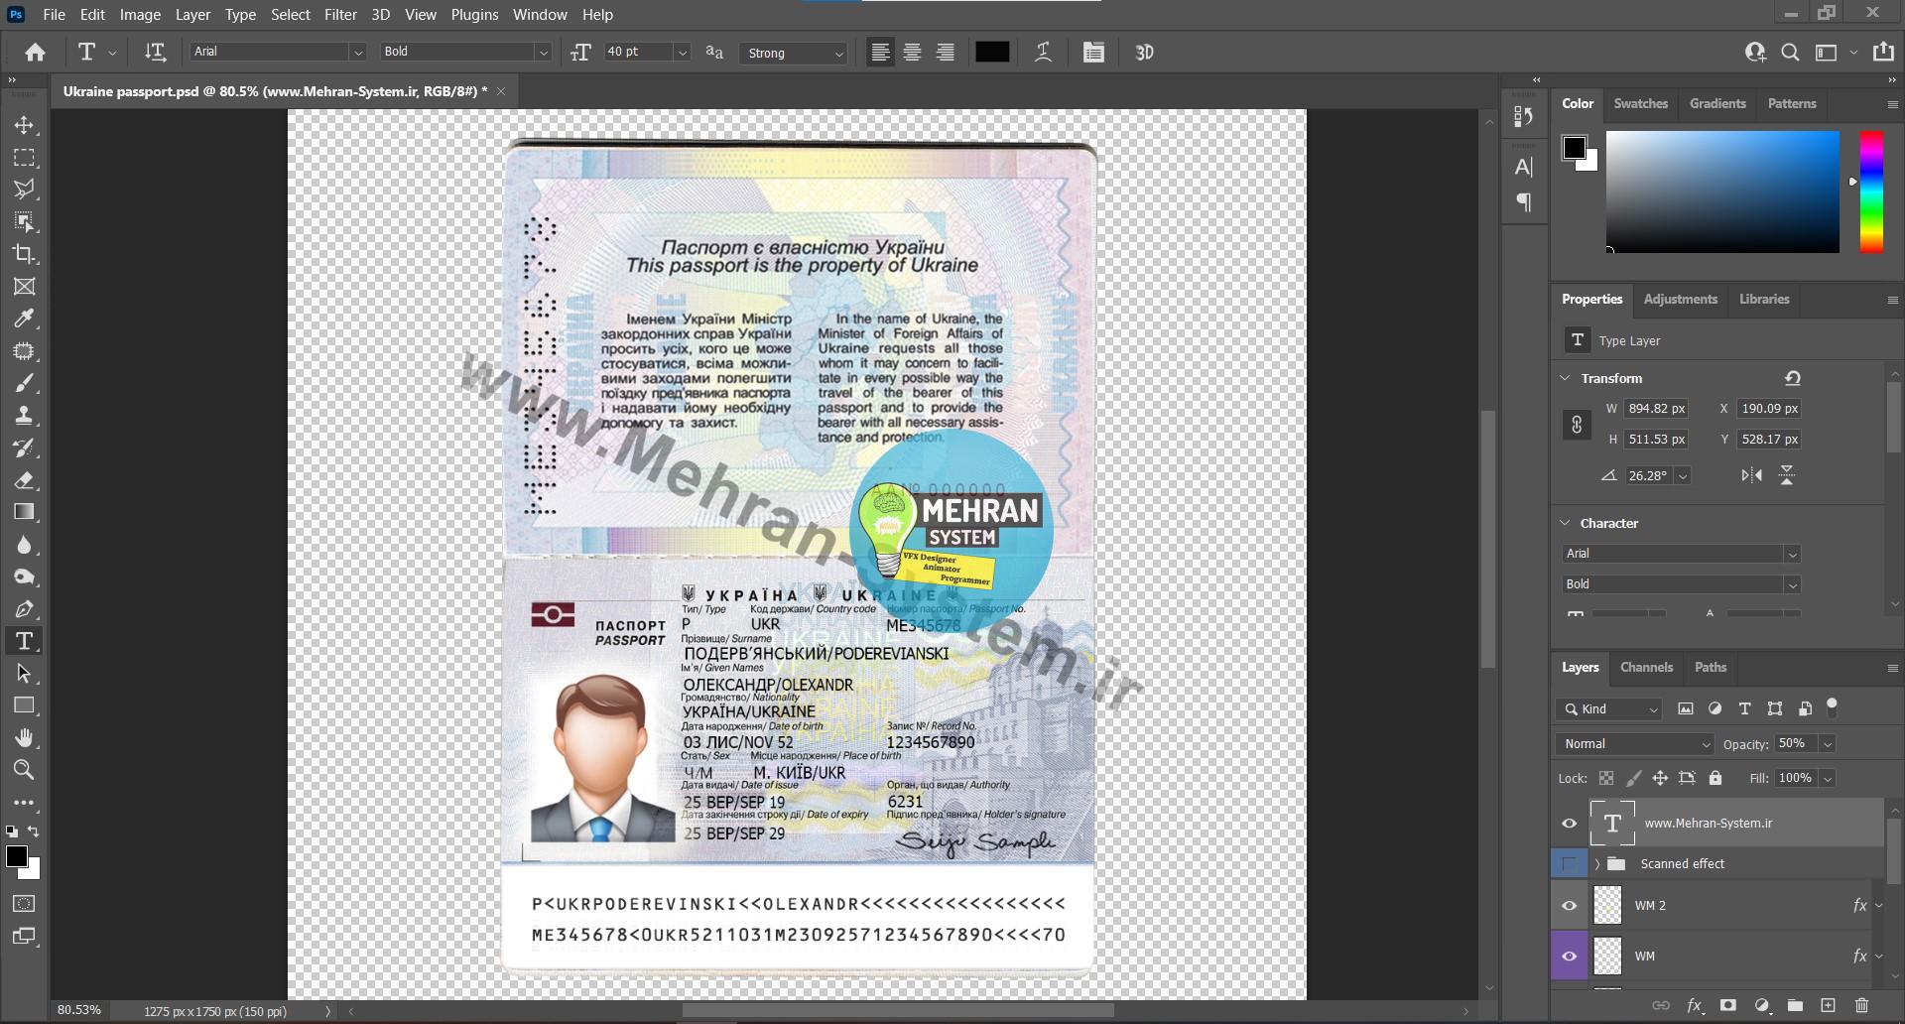1905x1024 pixels.
Task: Click the rotation angle field 26.28°
Action: coord(1648,476)
